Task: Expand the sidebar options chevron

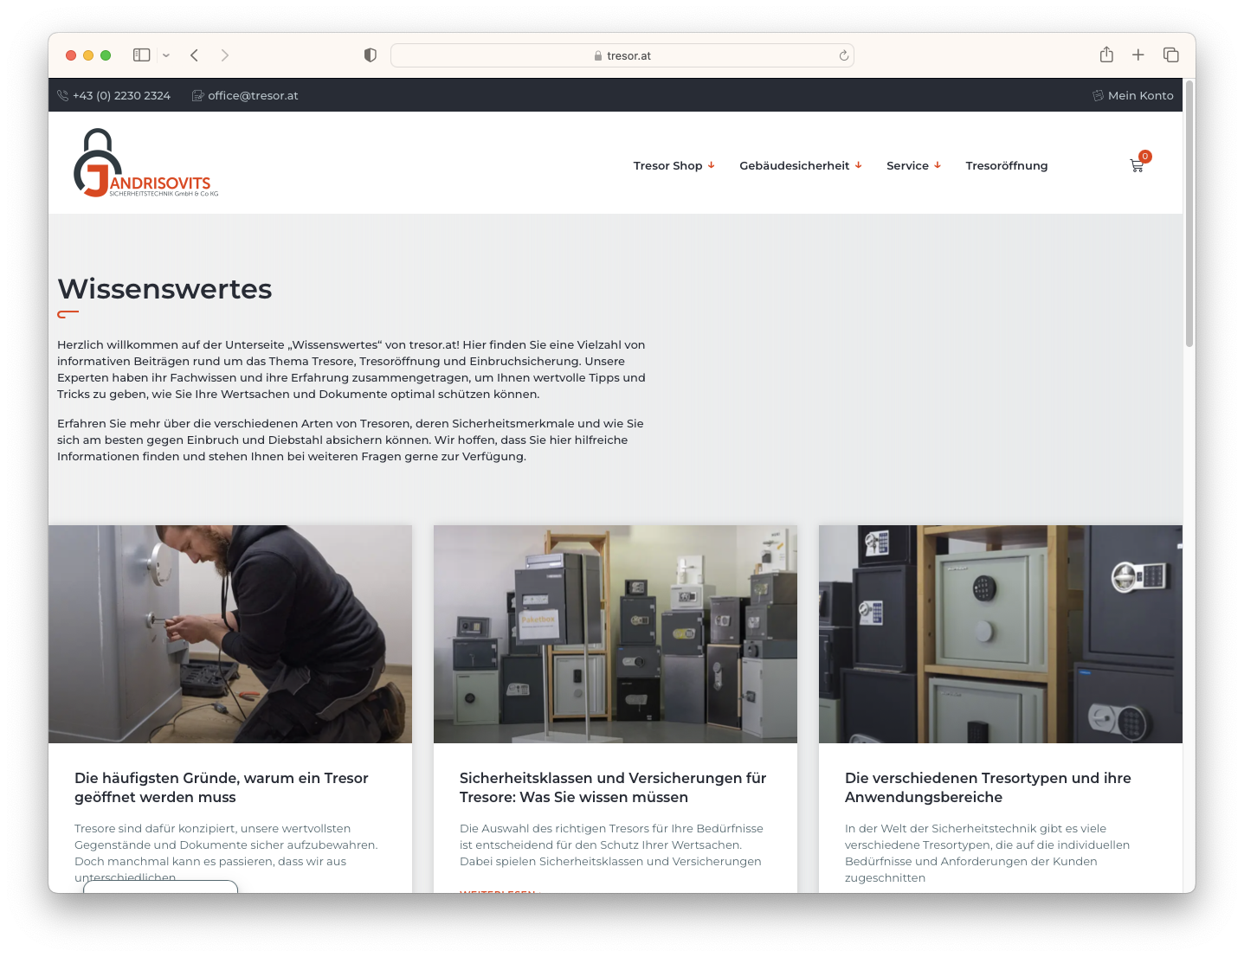Action: (166, 55)
